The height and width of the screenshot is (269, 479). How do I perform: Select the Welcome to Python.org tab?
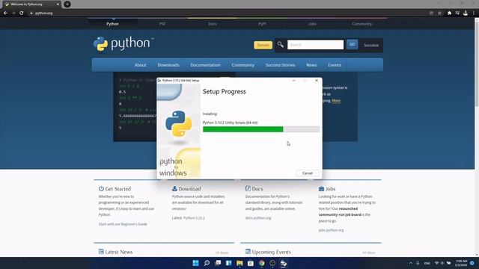[31, 4]
